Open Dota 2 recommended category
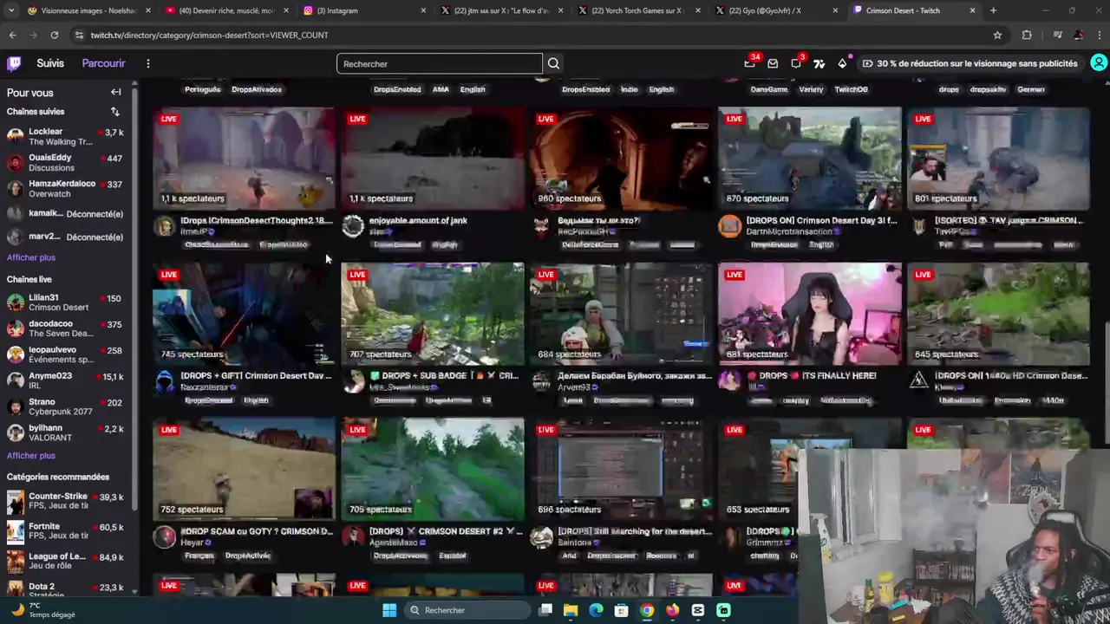The width and height of the screenshot is (1110, 624). (x=66, y=591)
